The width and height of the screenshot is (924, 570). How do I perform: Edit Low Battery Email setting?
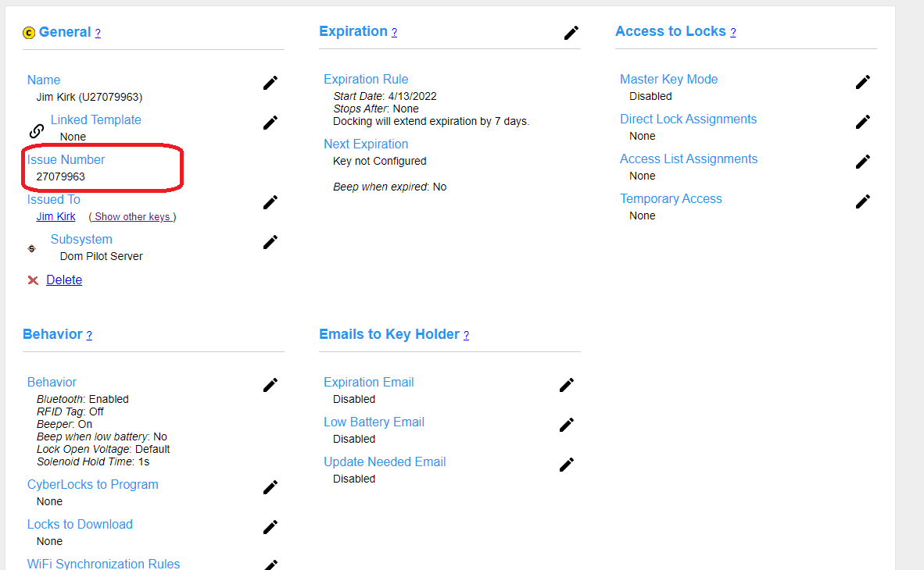(x=567, y=425)
